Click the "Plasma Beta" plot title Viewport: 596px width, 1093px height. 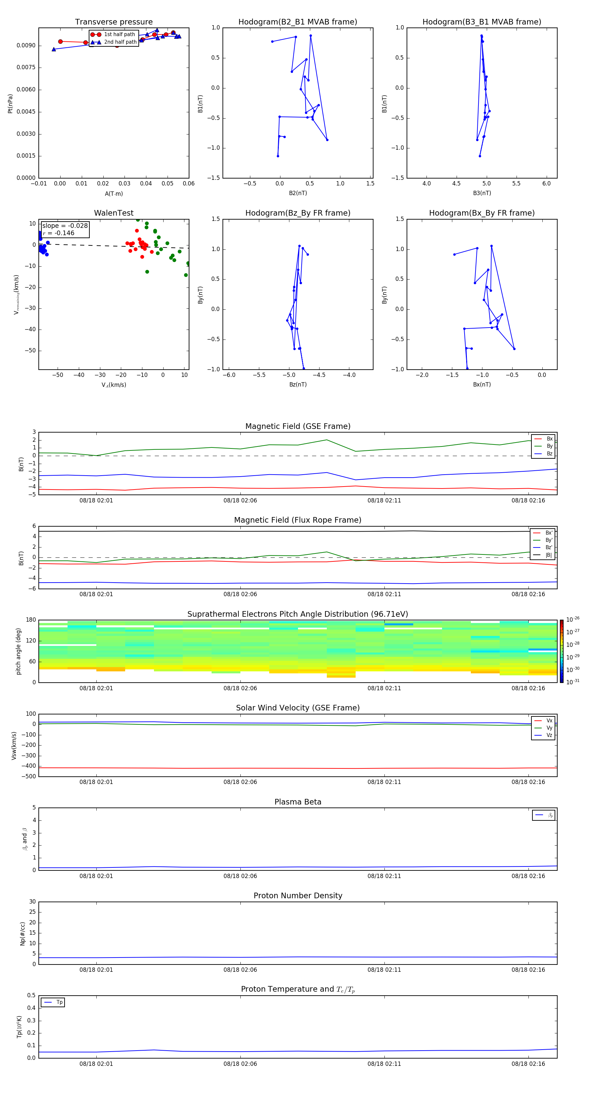pyautogui.click(x=298, y=802)
